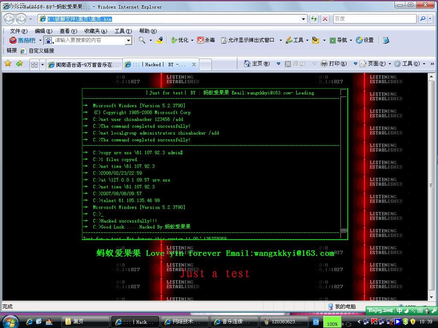438x328 pixels.
Task: Close the Hacked BY tab
Action: 194,64
